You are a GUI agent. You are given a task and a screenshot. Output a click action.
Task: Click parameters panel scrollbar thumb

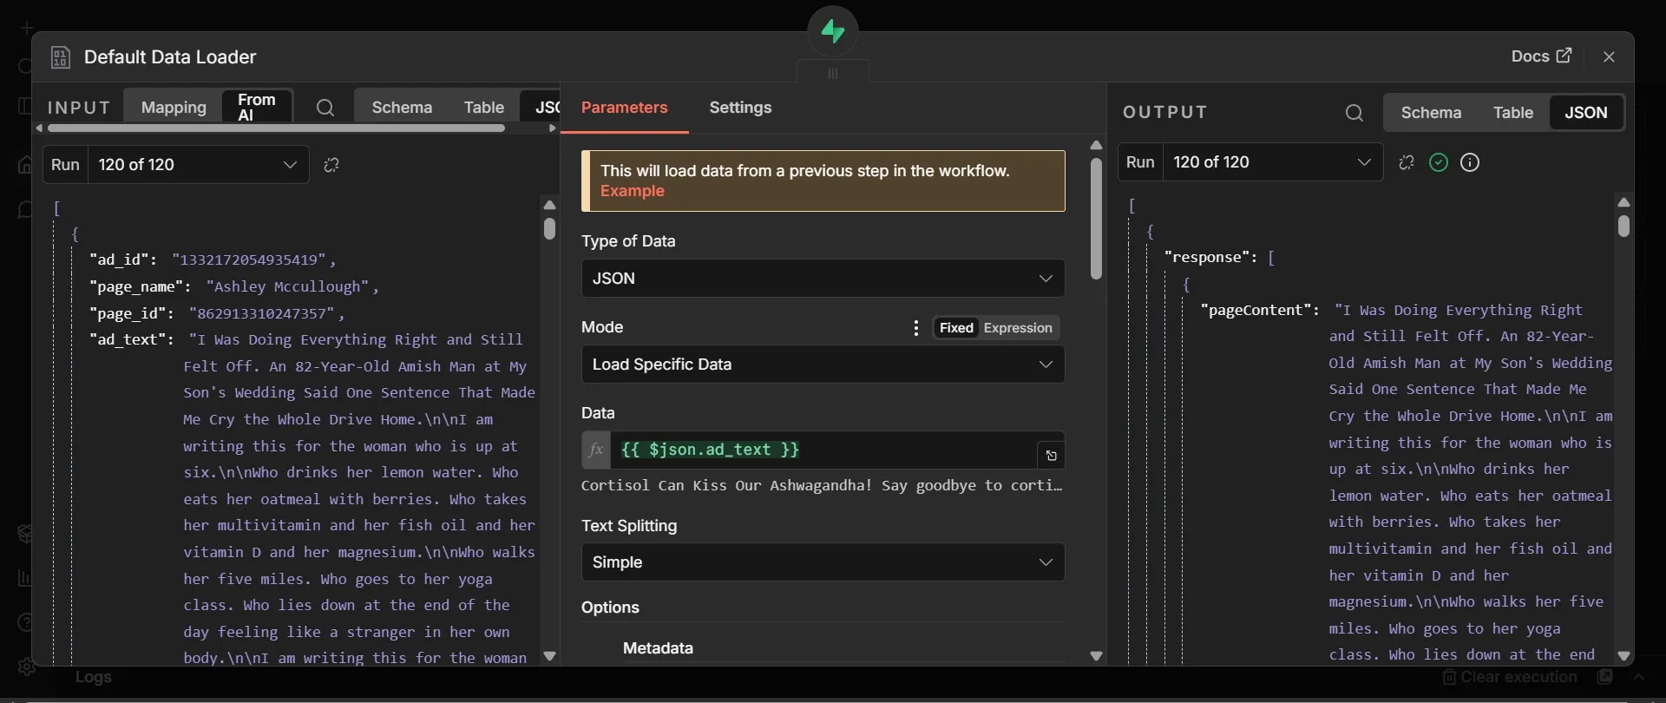pyautogui.click(x=1096, y=219)
